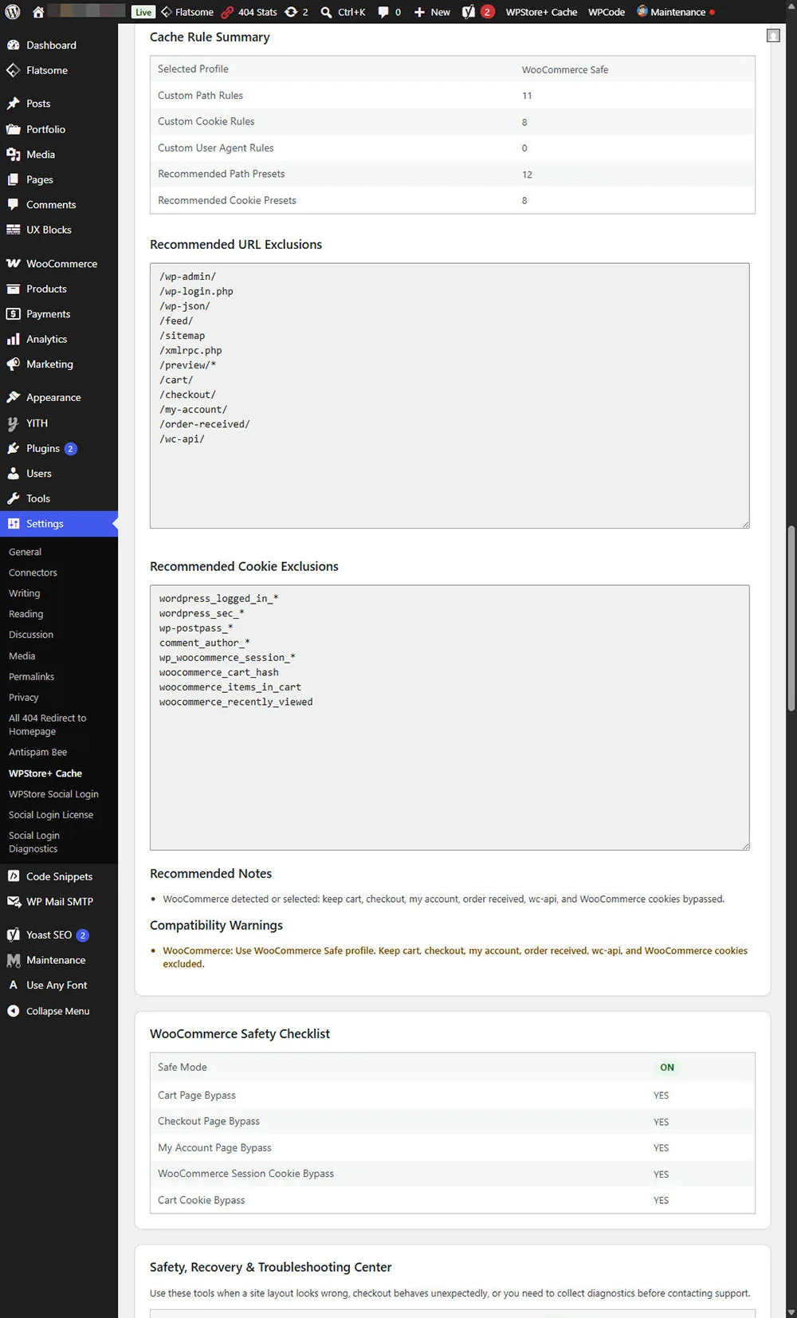Screen dimensions: 797x1318
Task: Open WPStore Social Login
Action: (53, 794)
